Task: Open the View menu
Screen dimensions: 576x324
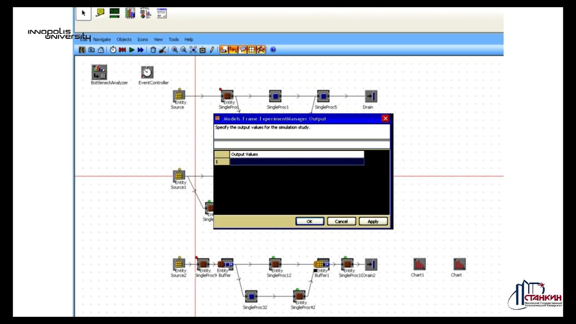Action: (158, 40)
